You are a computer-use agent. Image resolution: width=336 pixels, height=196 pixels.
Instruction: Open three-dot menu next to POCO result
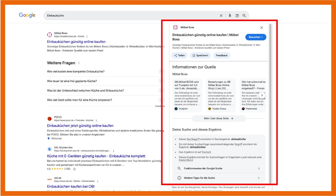pos(96,121)
